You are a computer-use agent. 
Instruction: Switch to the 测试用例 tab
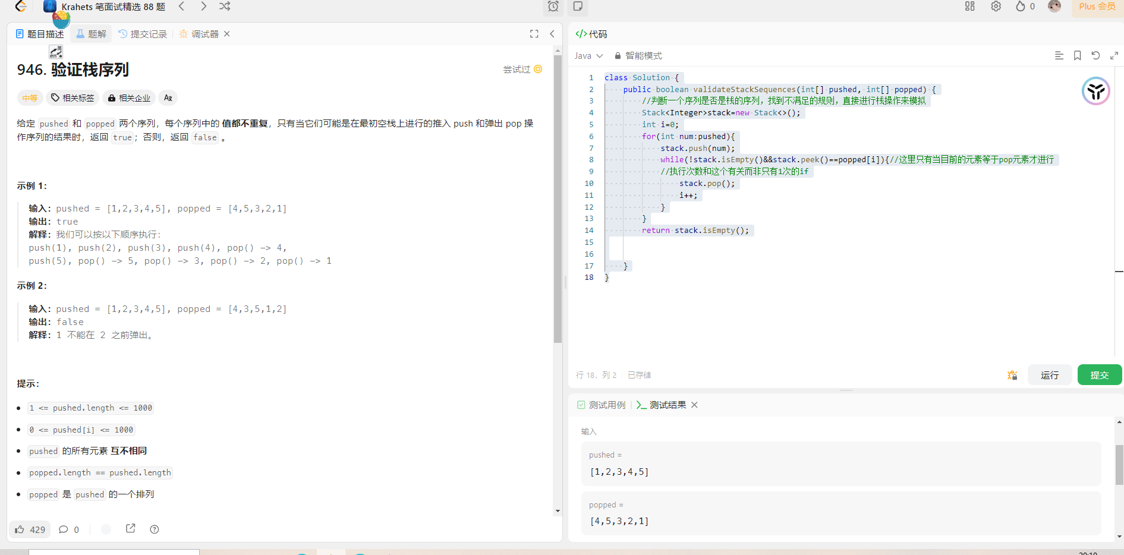pos(601,405)
